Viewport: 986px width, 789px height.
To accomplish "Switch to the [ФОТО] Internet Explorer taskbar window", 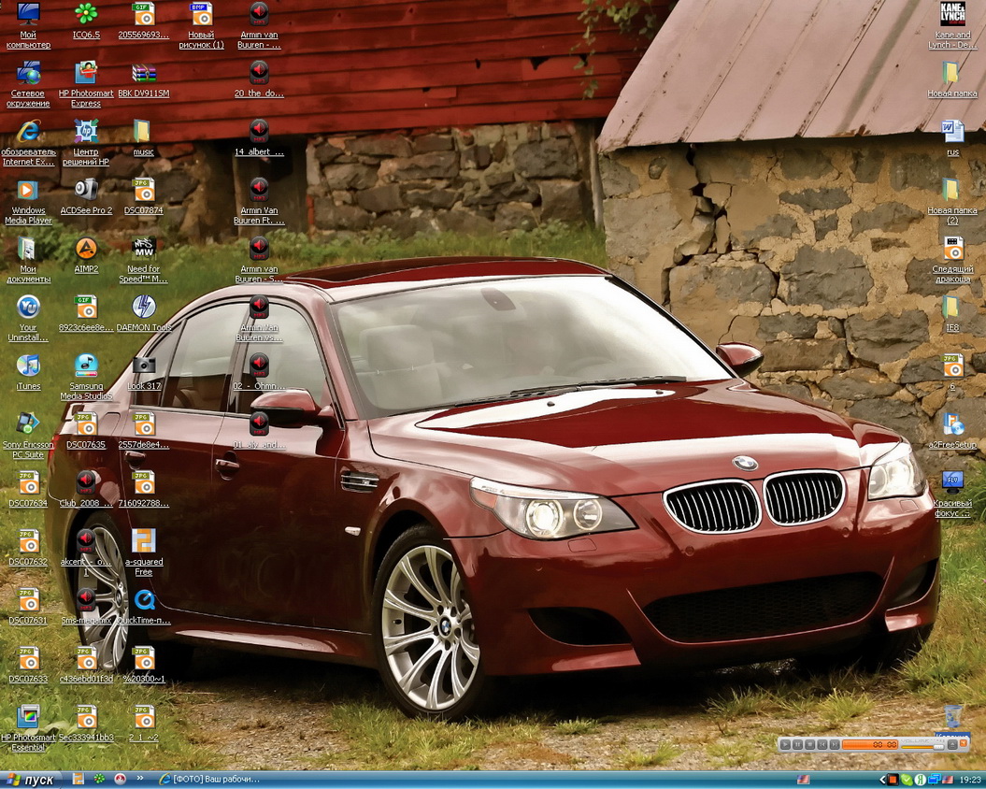I will point(210,780).
